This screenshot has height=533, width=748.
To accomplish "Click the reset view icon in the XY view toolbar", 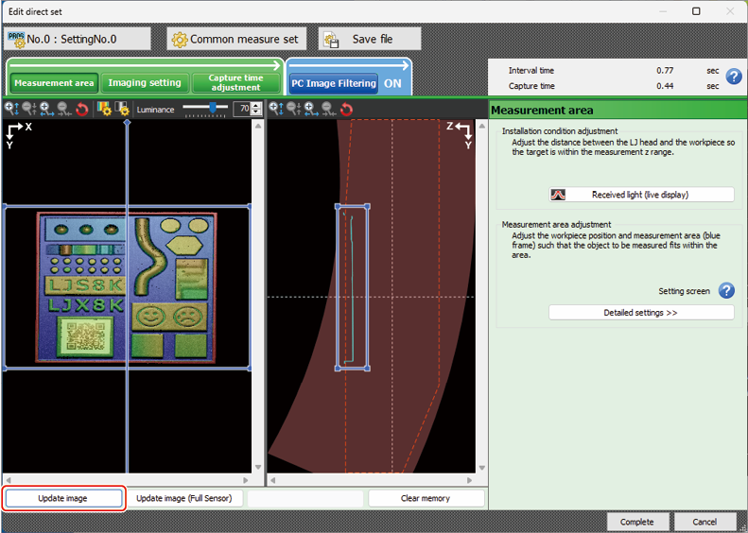I will pyautogui.click(x=81, y=110).
